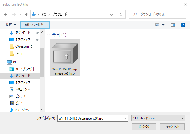
Task: Collapse the 今日 (1) group
Action: [49, 35]
